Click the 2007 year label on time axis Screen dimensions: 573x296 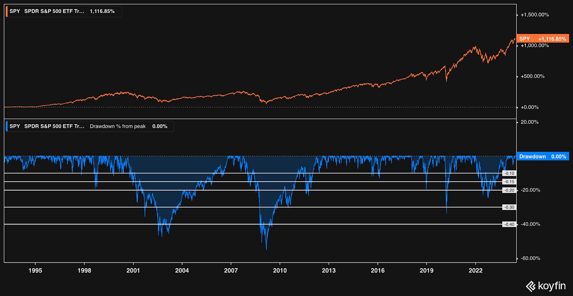tap(231, 270)
